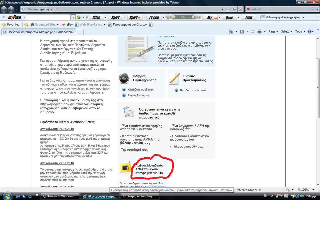The width and height of the screenshot is (320, 228).
Task: Open the Safety menu
Action: coord(287,31)
